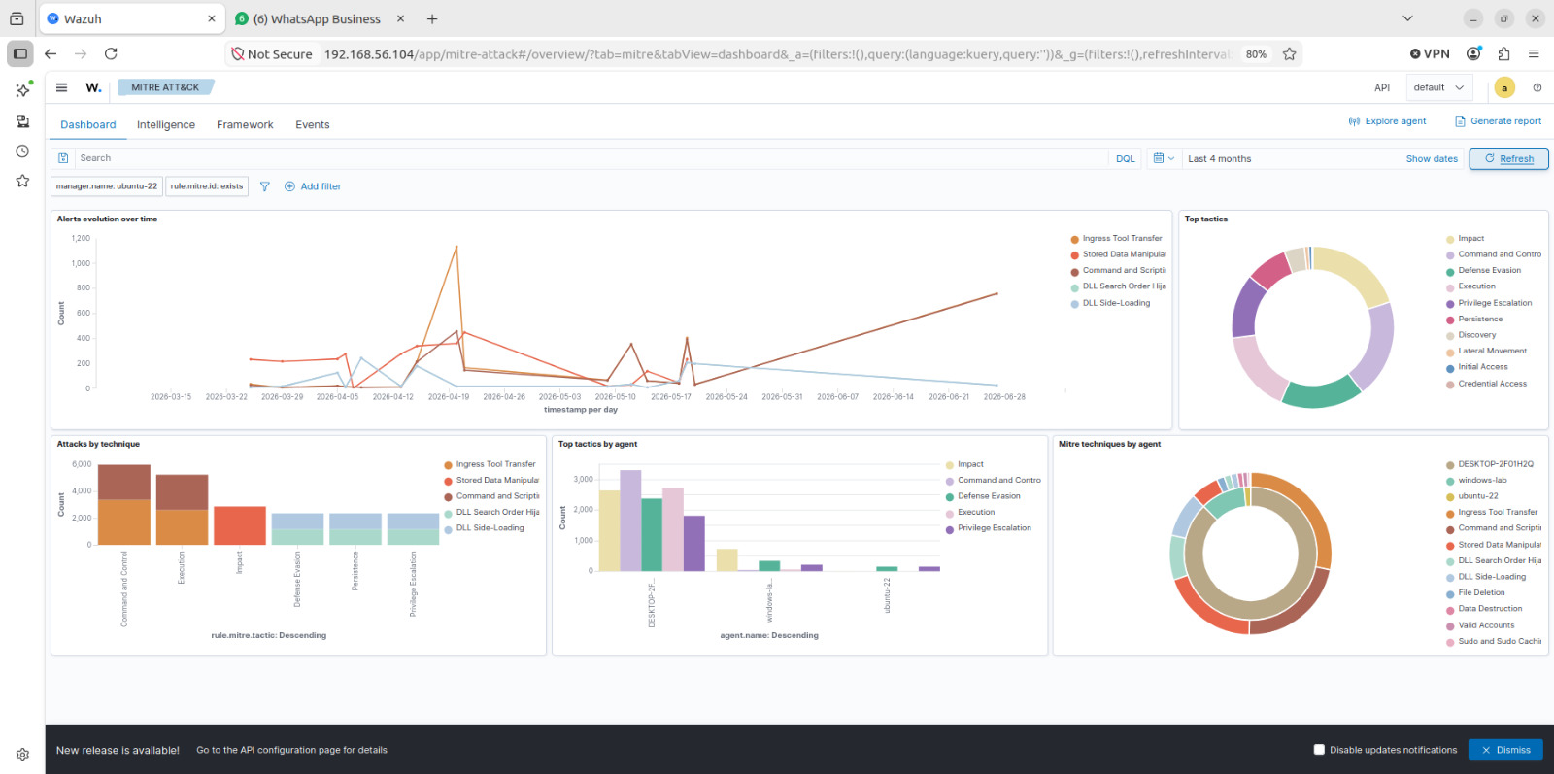Open the help icon in top header

click(1537, 87)
